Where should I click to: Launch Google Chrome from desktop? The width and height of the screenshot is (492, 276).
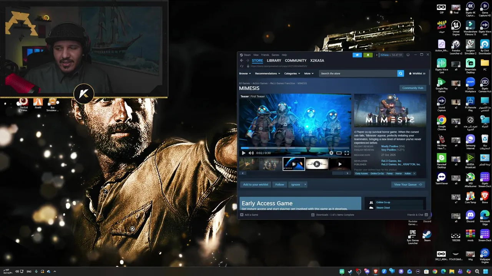tap(441, 123)
